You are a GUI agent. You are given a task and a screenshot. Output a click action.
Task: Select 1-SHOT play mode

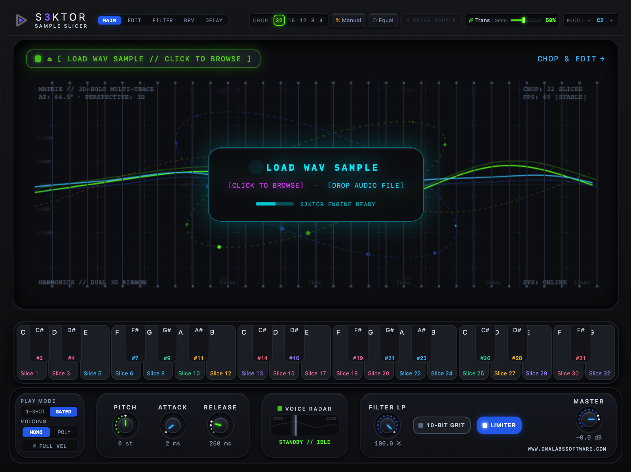(36, 412)
